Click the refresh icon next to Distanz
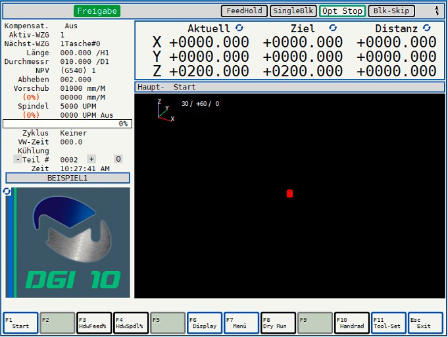This screenshot has width=448, height=337. [x=426, y=28]
